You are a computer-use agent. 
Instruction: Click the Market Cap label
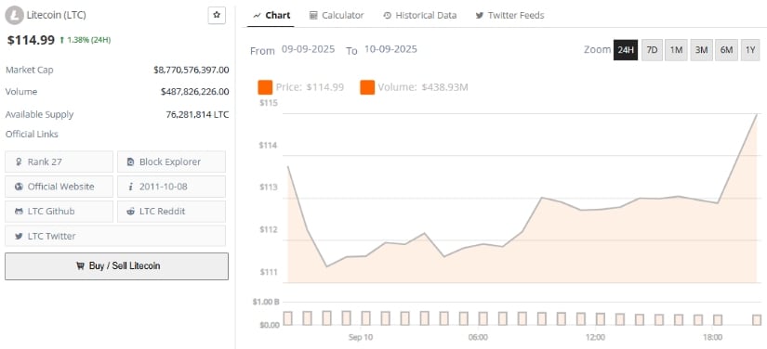(30, 70)
